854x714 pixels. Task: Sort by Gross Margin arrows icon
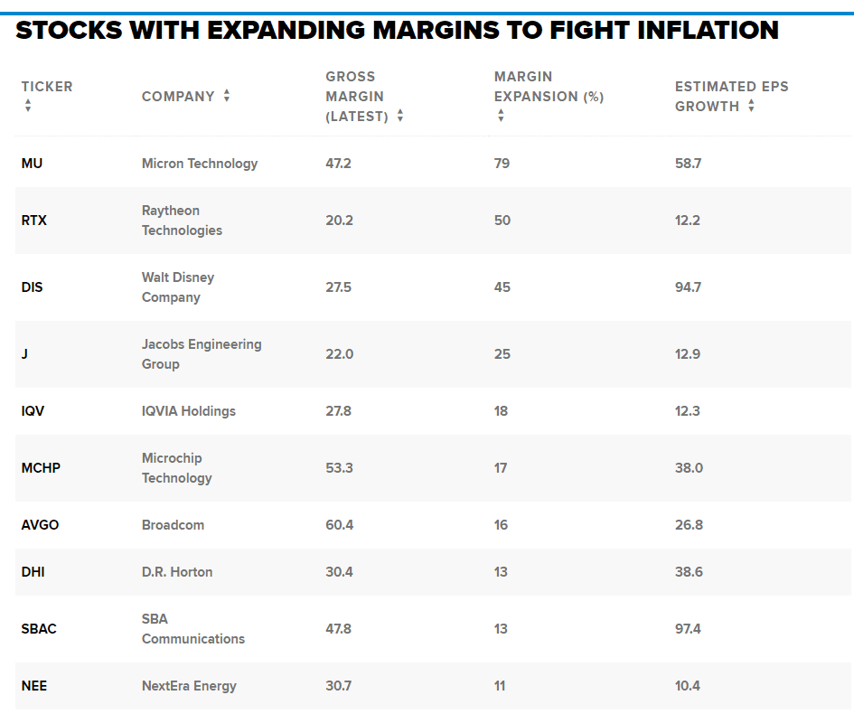tap(400, 116)
